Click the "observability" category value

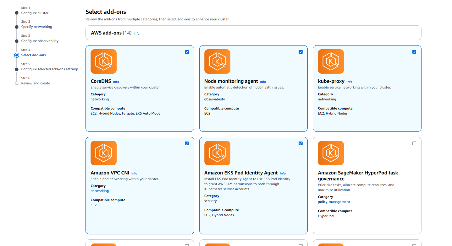coord(215,99)
